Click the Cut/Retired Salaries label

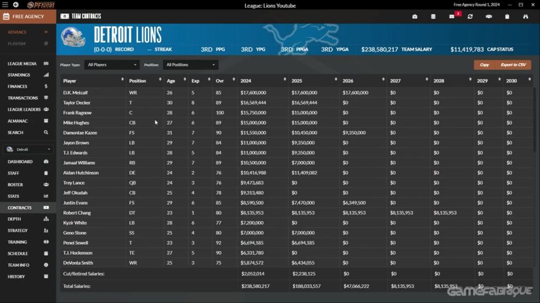[84, 274]
